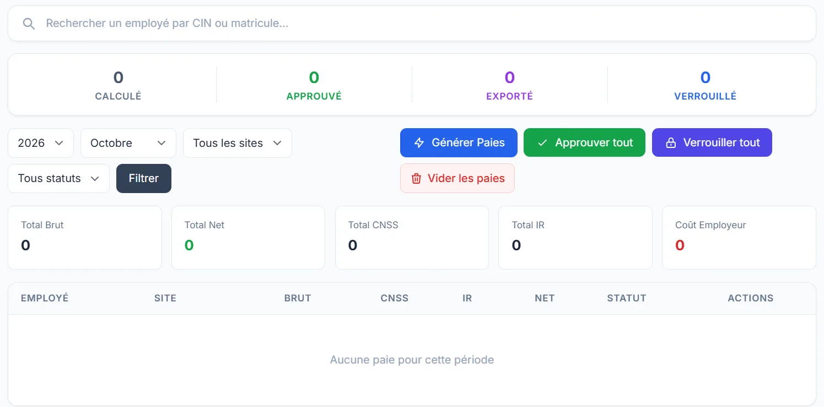Click the Vider les paies button
This screenshot has width=824, height=407.
457,178
